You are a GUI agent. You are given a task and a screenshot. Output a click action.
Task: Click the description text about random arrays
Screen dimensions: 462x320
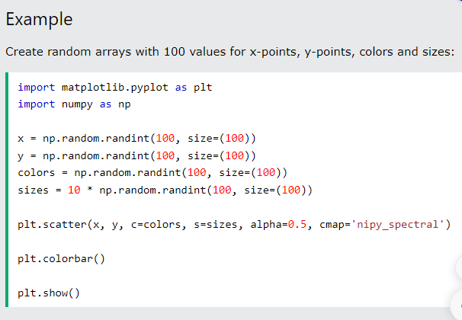(x=229, y=53)
